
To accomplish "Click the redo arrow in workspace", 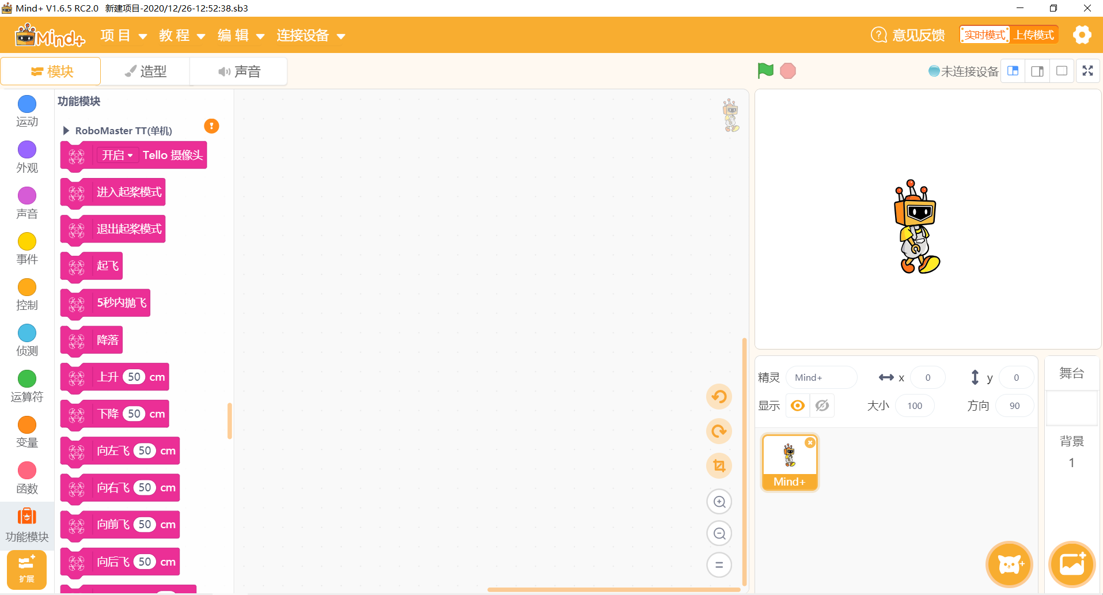I will pyautogui.click(x=719, y=431).
